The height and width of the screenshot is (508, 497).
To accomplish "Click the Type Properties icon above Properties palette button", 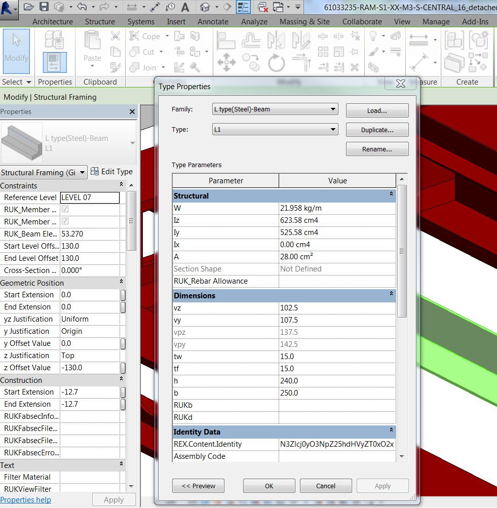I will coord(54,39).
